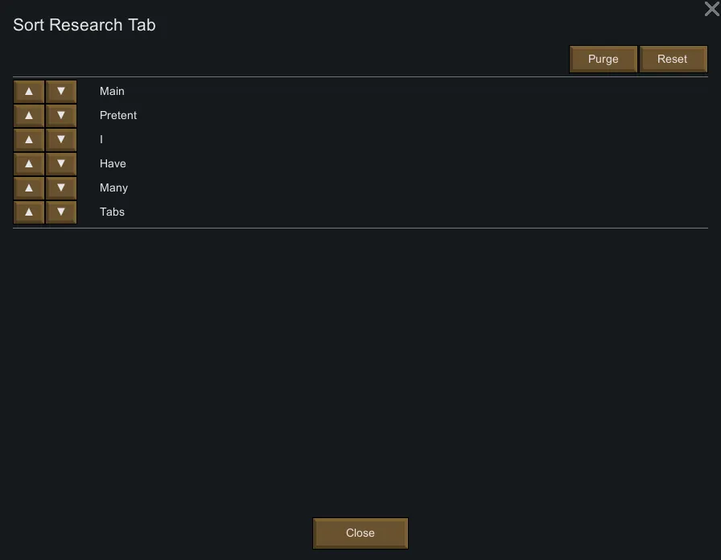This screenshot has height=560, width=721.
Task: Move the Have tab down
Action: [x=61, y=164]
